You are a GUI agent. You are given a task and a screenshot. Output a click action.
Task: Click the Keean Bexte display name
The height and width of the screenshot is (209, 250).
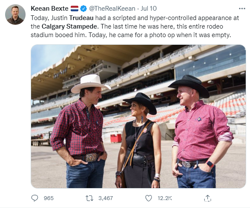pyautogui.click(x=49, y=9)
